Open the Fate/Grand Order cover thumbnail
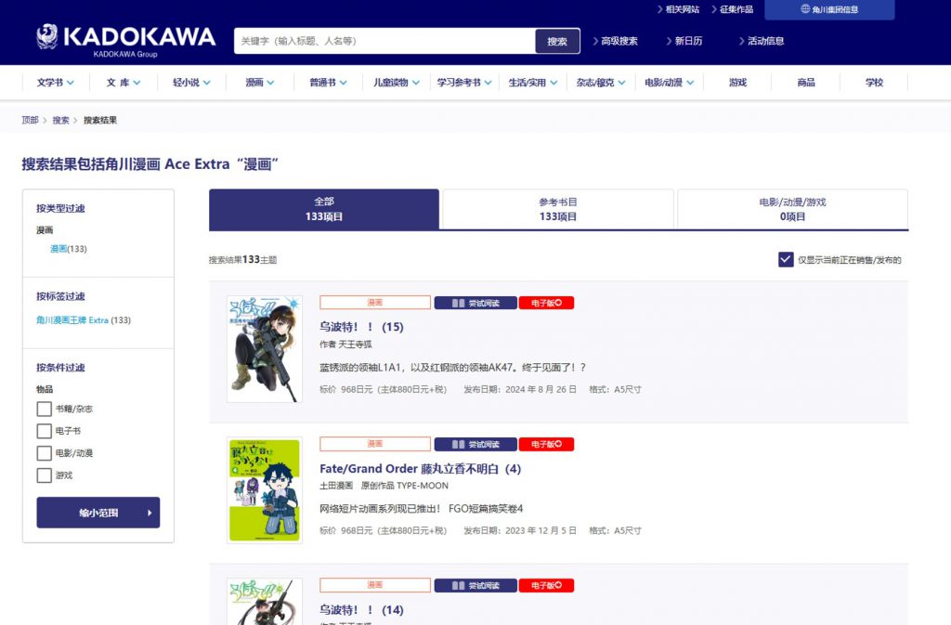This screenshot has width=951, height=625. point(265,490)
